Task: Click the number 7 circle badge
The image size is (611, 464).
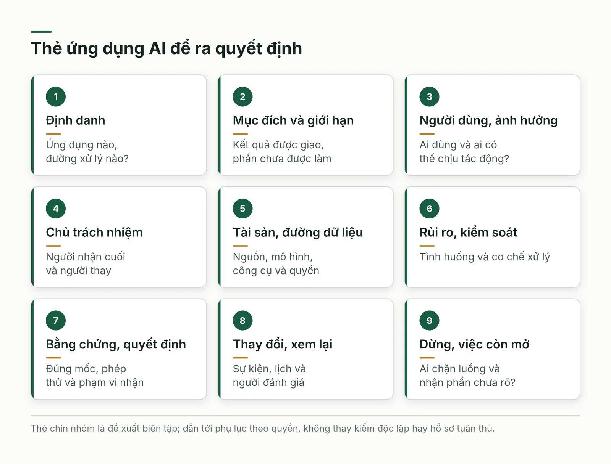Action: 56,321
